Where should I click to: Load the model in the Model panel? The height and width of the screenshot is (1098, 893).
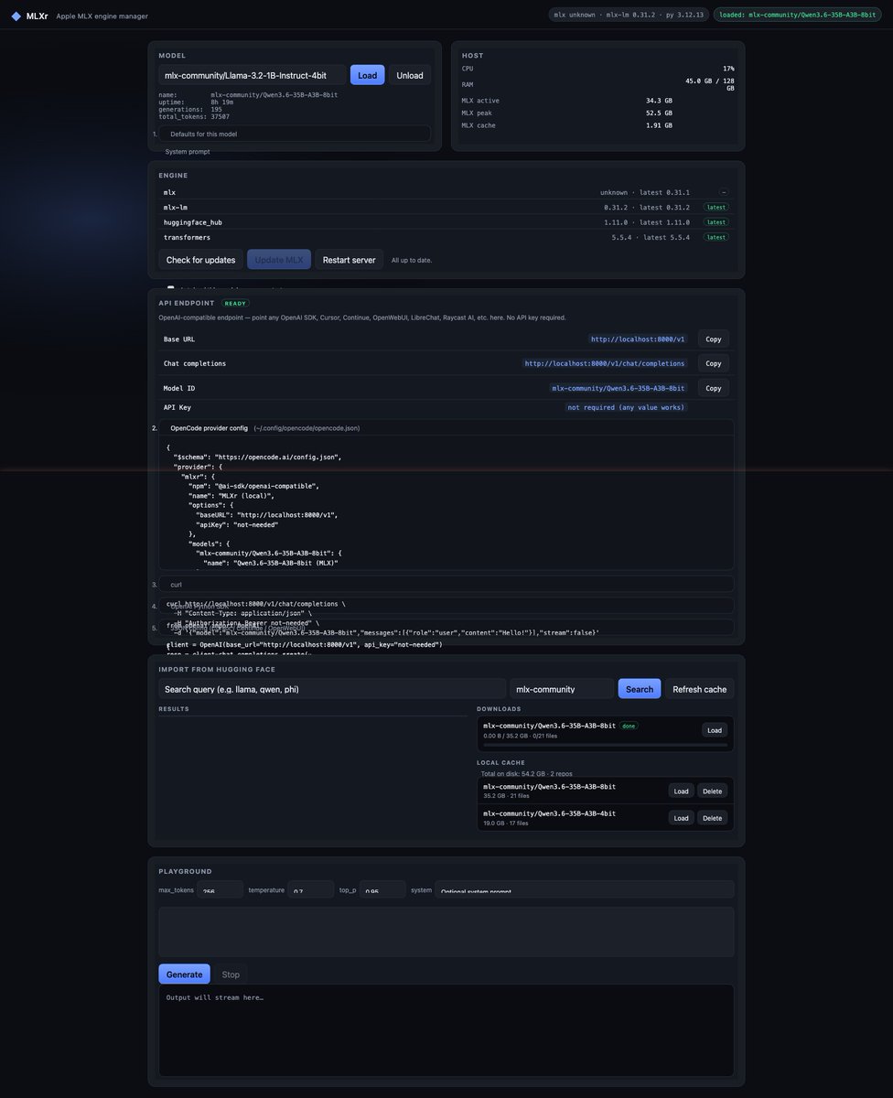click(367, 75)
